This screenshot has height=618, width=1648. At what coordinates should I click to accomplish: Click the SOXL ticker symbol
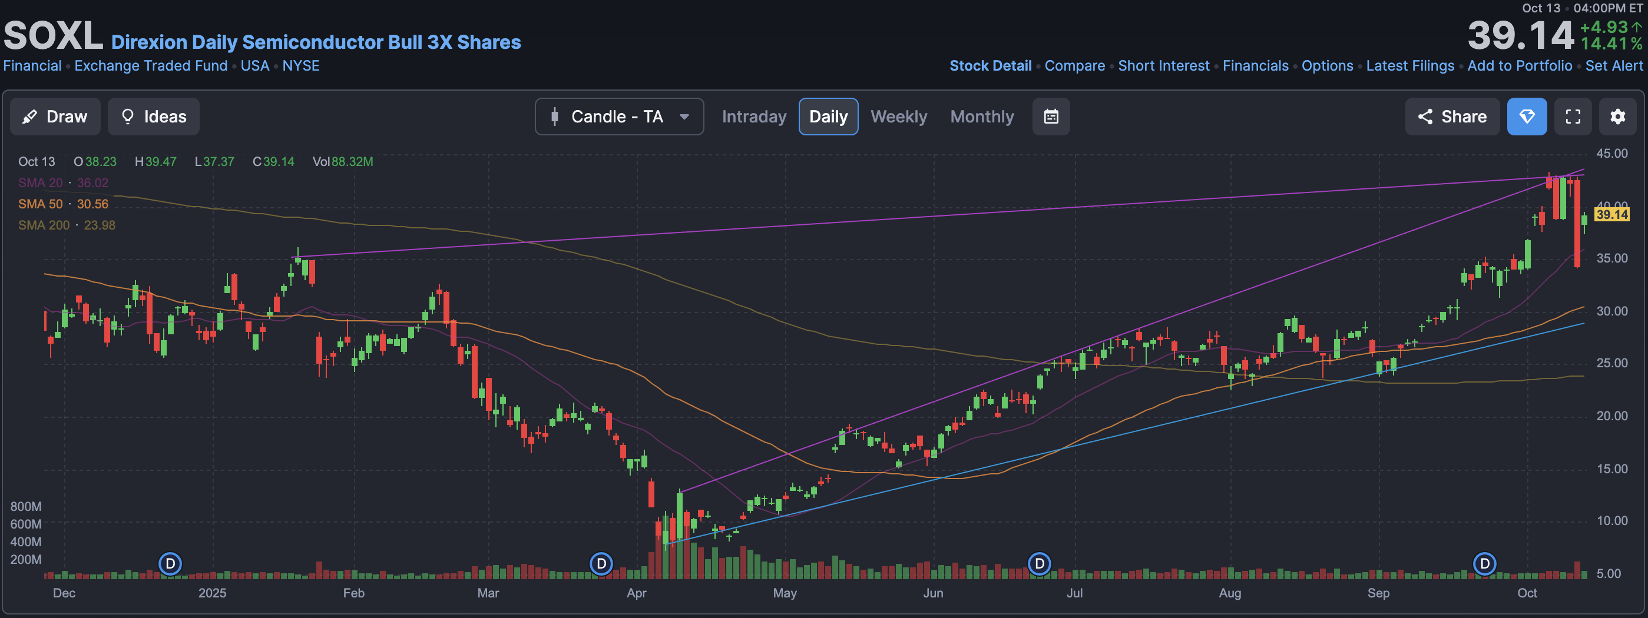pyautogui.click(x=53, y=36)
